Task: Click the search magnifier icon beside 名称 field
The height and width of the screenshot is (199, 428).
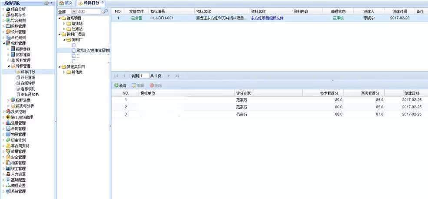Action: [105, 12]
